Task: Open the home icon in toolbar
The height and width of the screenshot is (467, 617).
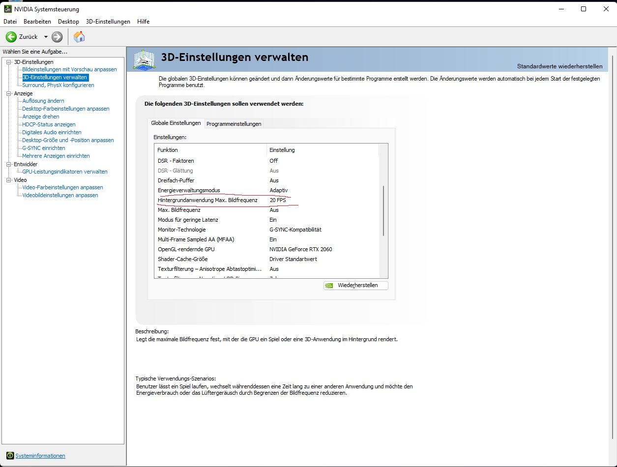Action: 79,36
